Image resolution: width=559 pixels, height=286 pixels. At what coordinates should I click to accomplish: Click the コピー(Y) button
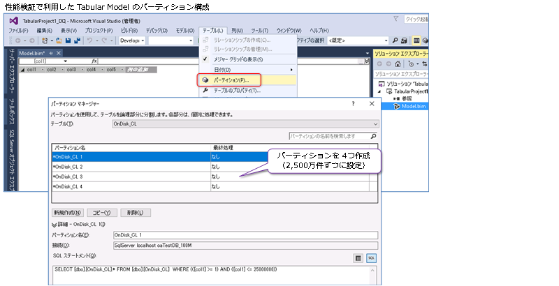[101, 213]
